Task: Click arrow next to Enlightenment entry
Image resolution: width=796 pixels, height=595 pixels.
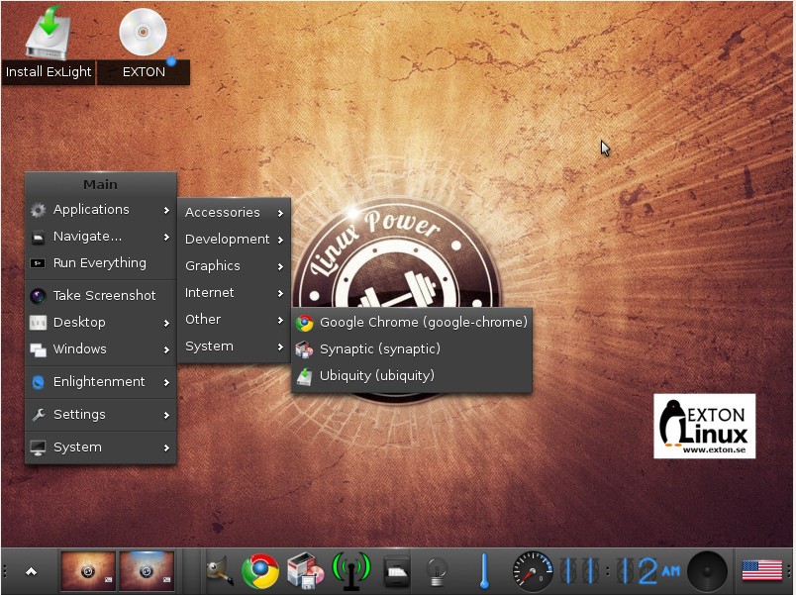Action: pos(166,382)
